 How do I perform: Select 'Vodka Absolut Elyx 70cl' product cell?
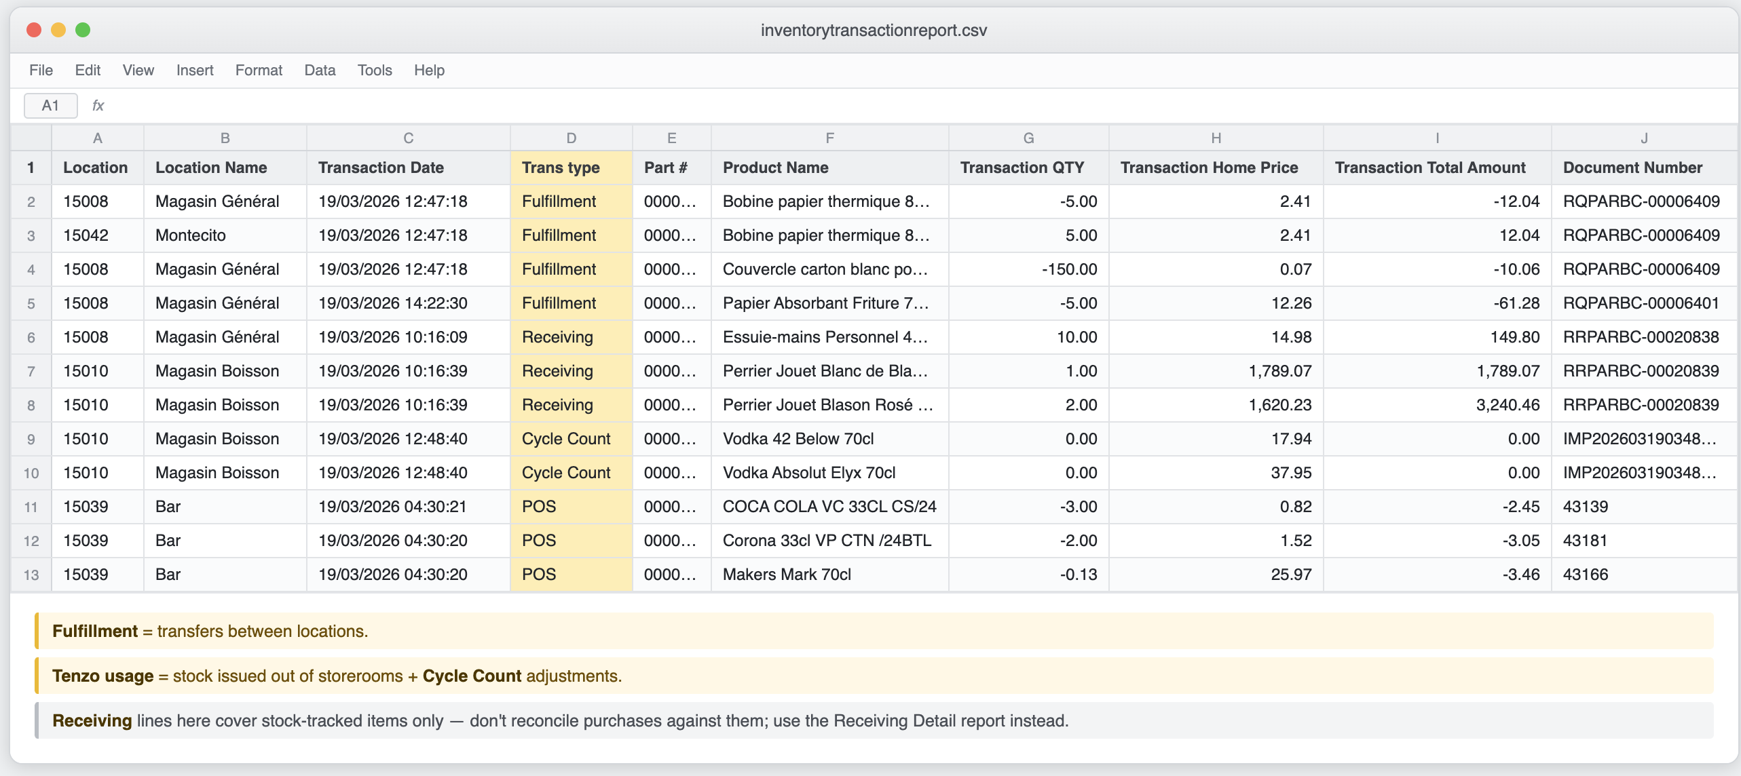pos(830,473)
